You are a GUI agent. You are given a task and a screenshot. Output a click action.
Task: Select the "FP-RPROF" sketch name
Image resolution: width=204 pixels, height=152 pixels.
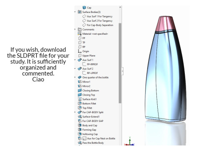[92, 64]
